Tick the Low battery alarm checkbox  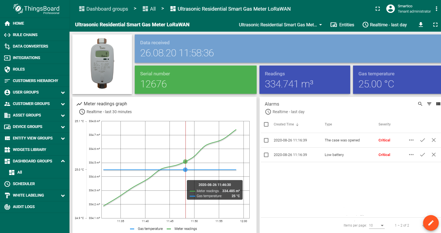click(x=266, y=155)
